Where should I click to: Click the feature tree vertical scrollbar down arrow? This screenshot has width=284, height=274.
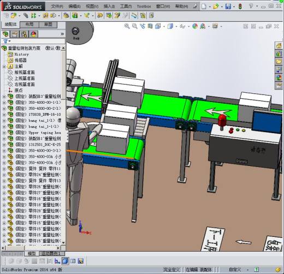pyautogui.click(x=63, y=242)
